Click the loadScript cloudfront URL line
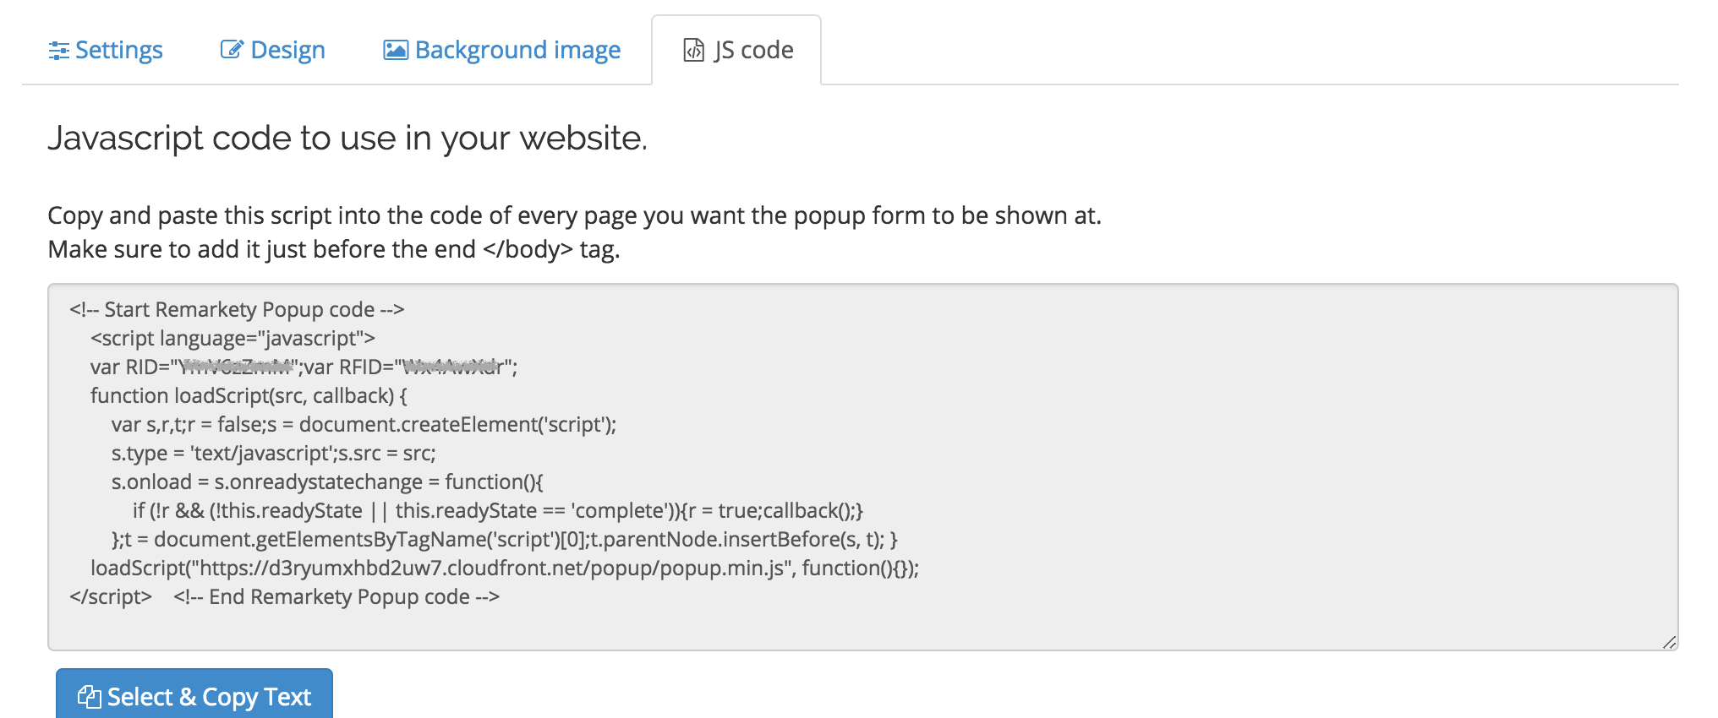 [x=505, y=568]
